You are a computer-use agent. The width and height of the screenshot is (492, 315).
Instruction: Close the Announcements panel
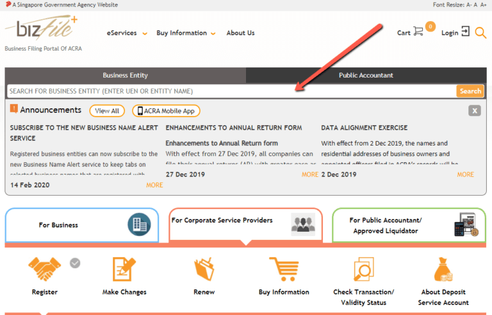(x=474, y=111)
